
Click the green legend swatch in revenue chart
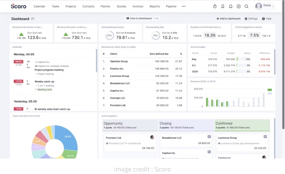[270, 90]
